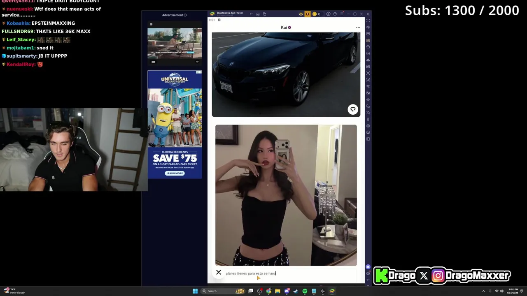This screenshot has width=527, height=296.
Task: Click the airplane icon in BlueStacks sidebar
Action: pos(368,99)
